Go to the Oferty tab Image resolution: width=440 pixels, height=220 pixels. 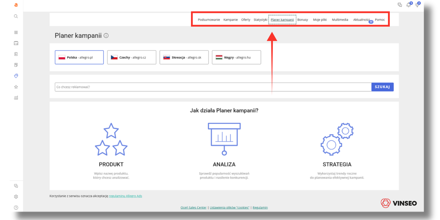coord(246,20)
